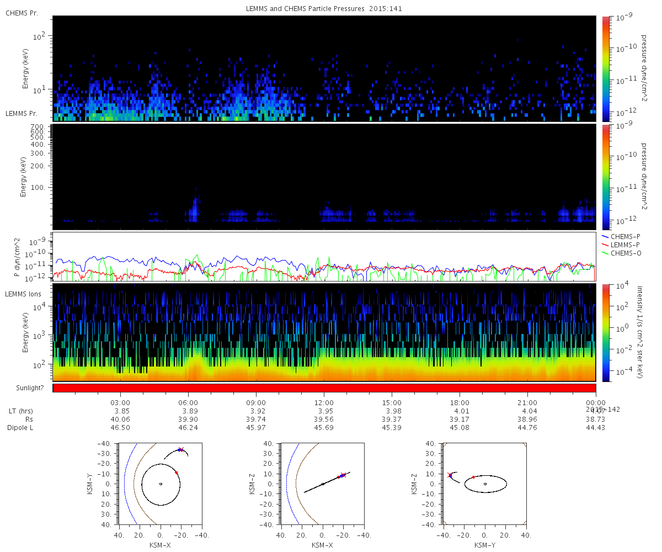Click the blue spacecraft marker in KSM-Y/KSM-Z plot
Screen dimensions: 662x552
pos(450,475)
